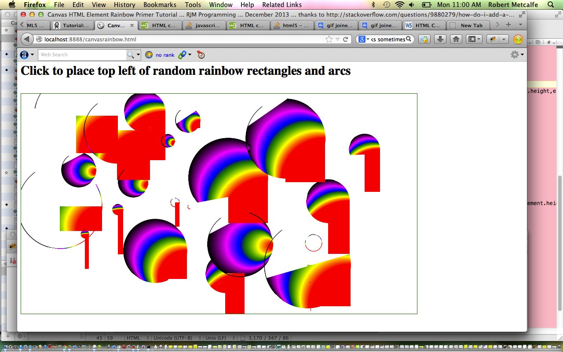Open the Web Search dropdown arrow
Screen dimensions: 563x352
[x=138, y=55]
